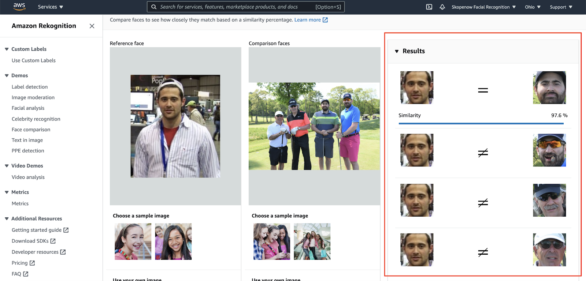
Task: Open the Services dropdown menu
Action: [51, 7]
